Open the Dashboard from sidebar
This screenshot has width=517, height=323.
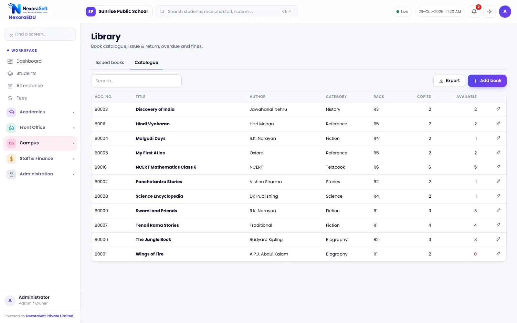coord(40,61)
